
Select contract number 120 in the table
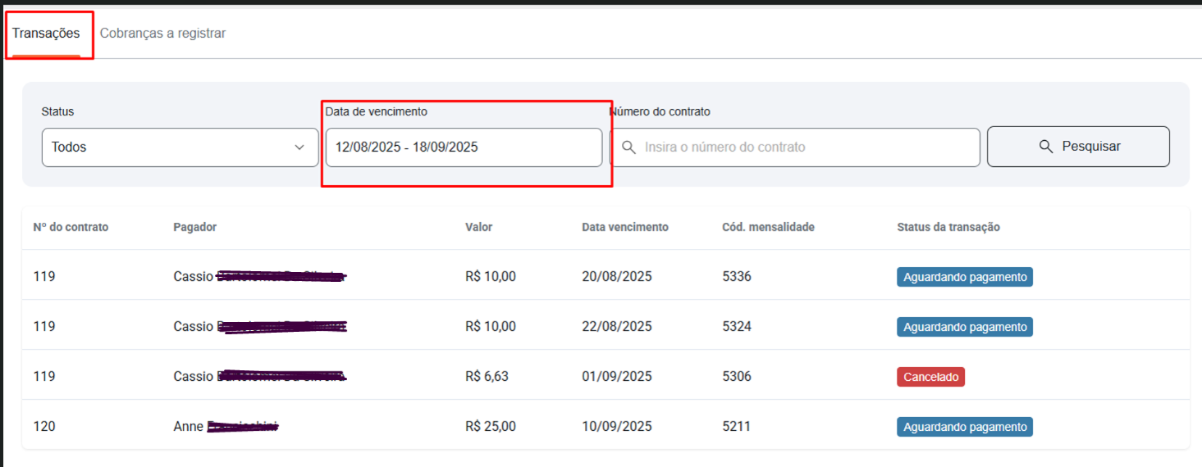point(44,427)
